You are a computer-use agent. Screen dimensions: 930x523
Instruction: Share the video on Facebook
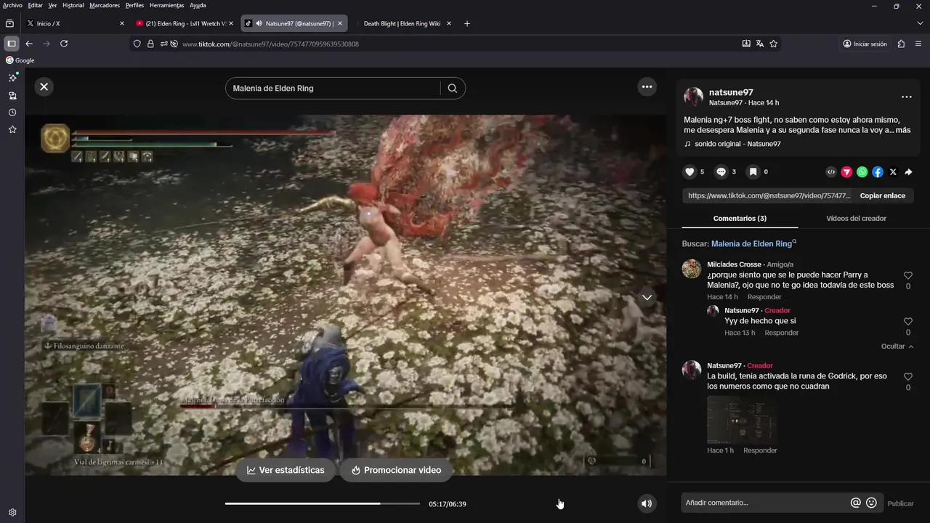coord(878,172)
